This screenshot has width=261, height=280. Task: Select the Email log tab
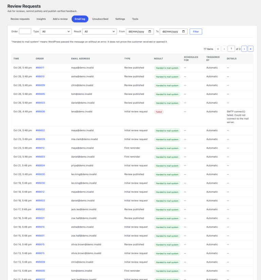click(80, 19)
